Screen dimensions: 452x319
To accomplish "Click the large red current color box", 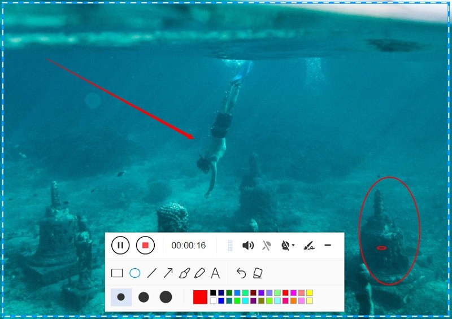I will pyautogui.click(x=200, y=297).
